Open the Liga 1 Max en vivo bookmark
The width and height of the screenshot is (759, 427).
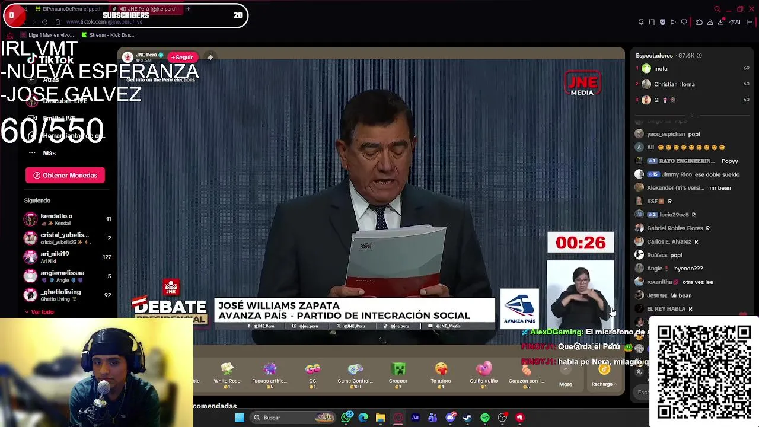(x=46, y=35)
